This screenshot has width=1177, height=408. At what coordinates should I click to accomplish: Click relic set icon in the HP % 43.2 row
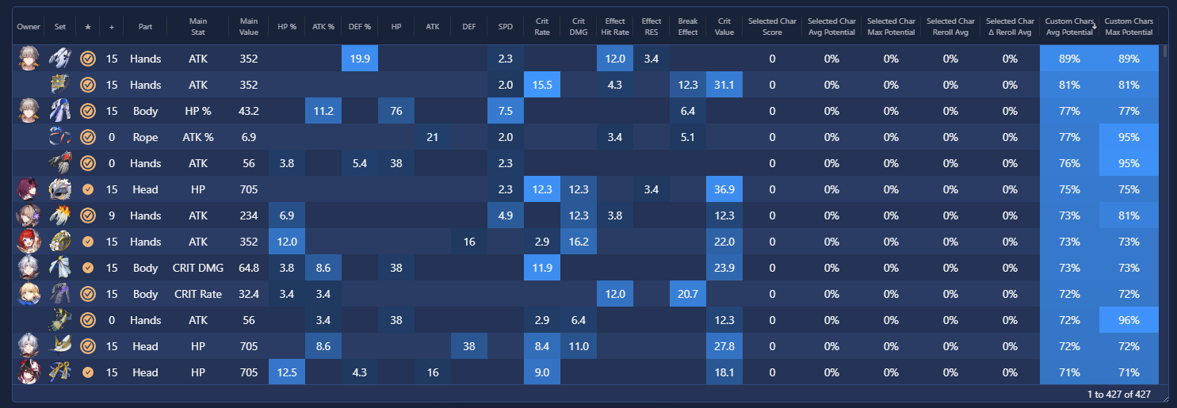pos(60,111)
